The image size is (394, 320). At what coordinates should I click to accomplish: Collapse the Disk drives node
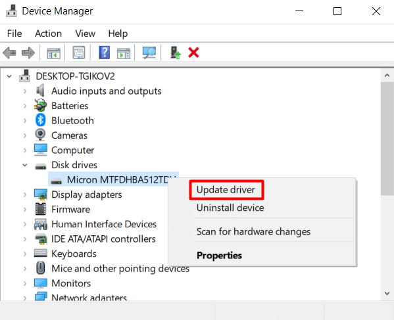click(24, 165)
